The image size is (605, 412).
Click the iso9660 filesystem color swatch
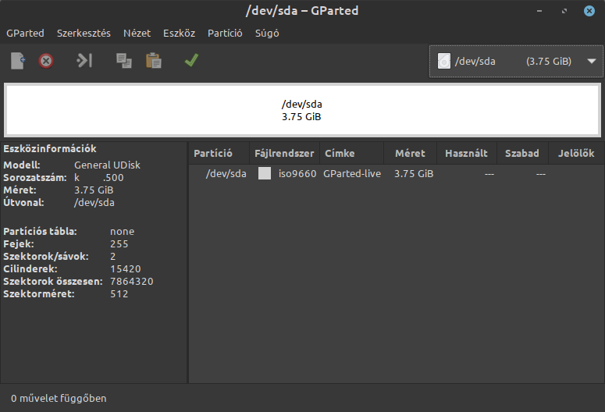click(x=265, y=173)
